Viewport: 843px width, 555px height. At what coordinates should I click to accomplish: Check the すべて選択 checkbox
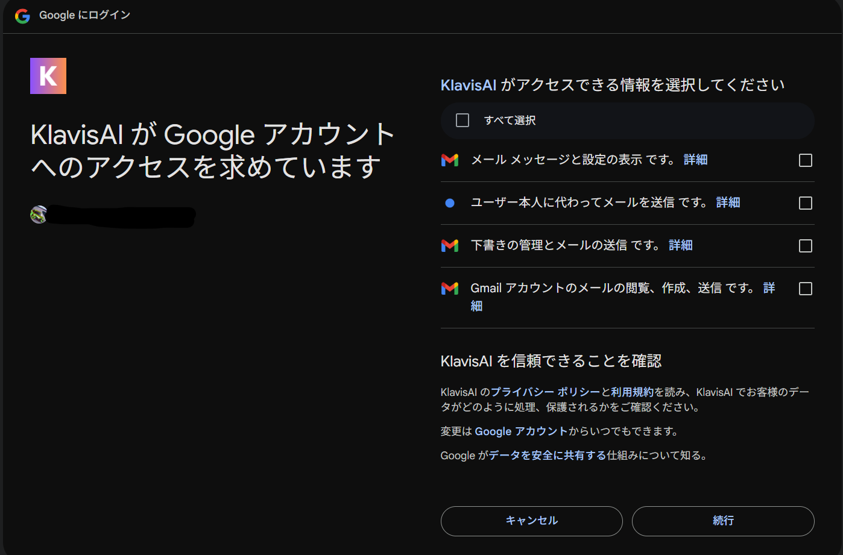click(x=463, y=121)
